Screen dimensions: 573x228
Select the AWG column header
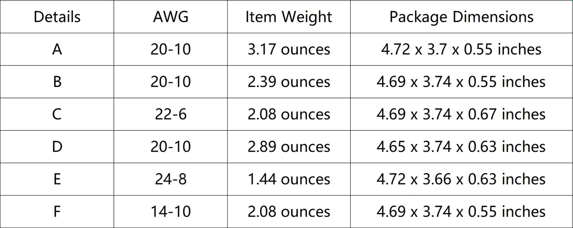click(x=170, y=17)
